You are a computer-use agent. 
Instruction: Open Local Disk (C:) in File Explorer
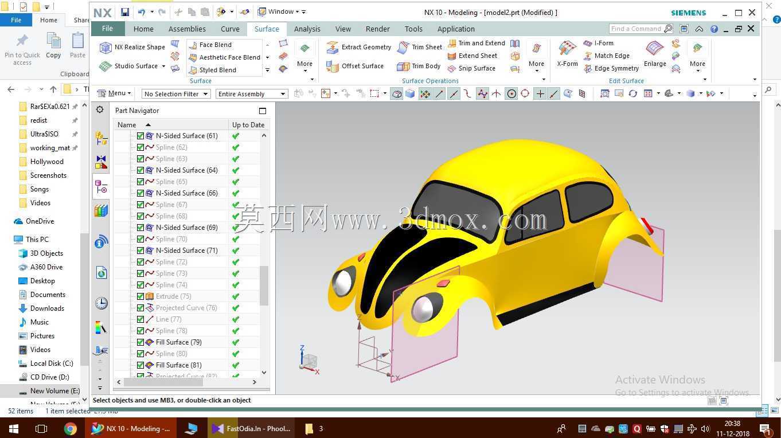point(52,363)
